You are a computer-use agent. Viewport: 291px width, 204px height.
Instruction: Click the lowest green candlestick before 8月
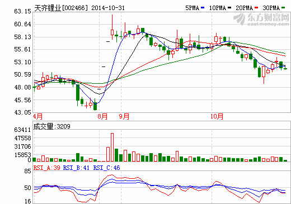95,105
